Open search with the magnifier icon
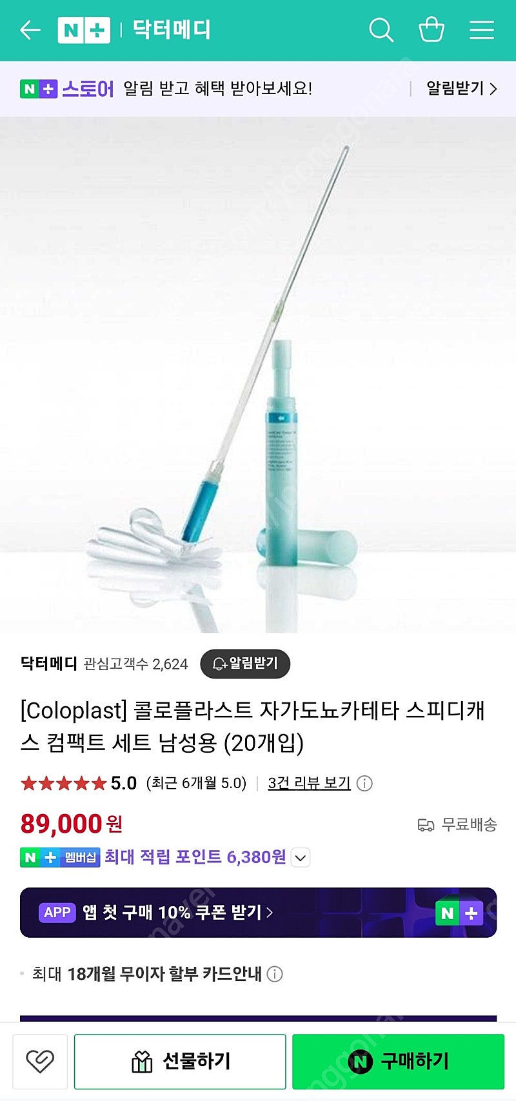Image resolution: width=516 pixels, height=1101 pixels. (381, 30)
